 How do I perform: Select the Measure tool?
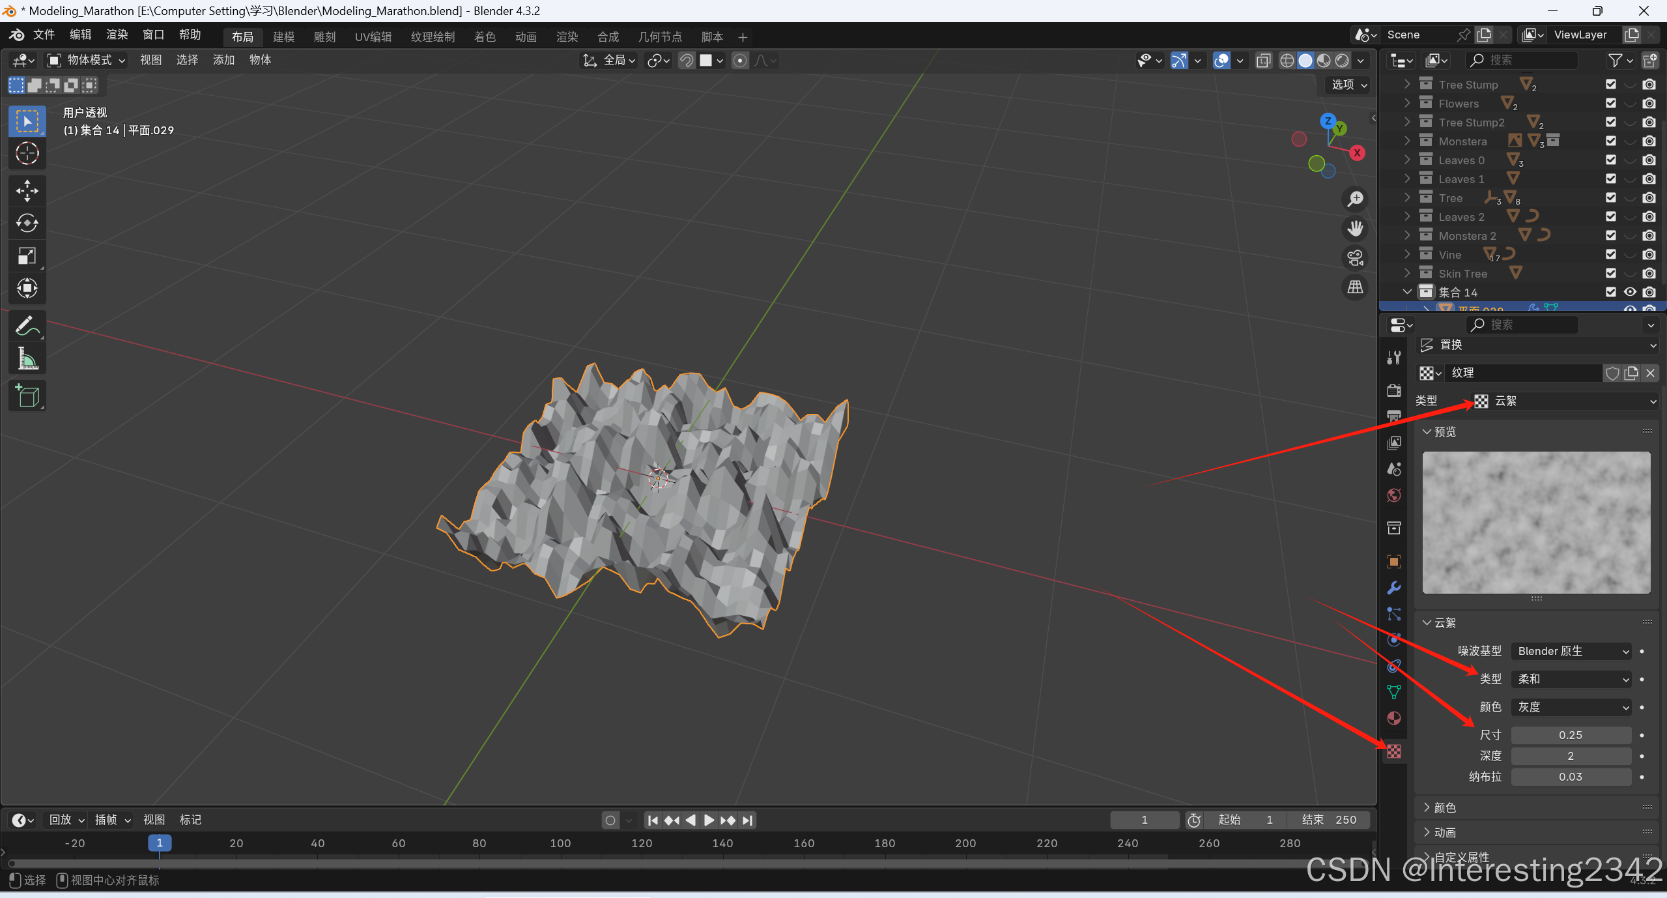27,358
